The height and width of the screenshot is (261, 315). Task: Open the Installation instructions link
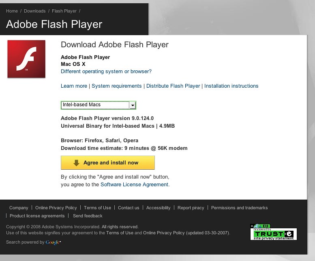(x=231, y=86)
